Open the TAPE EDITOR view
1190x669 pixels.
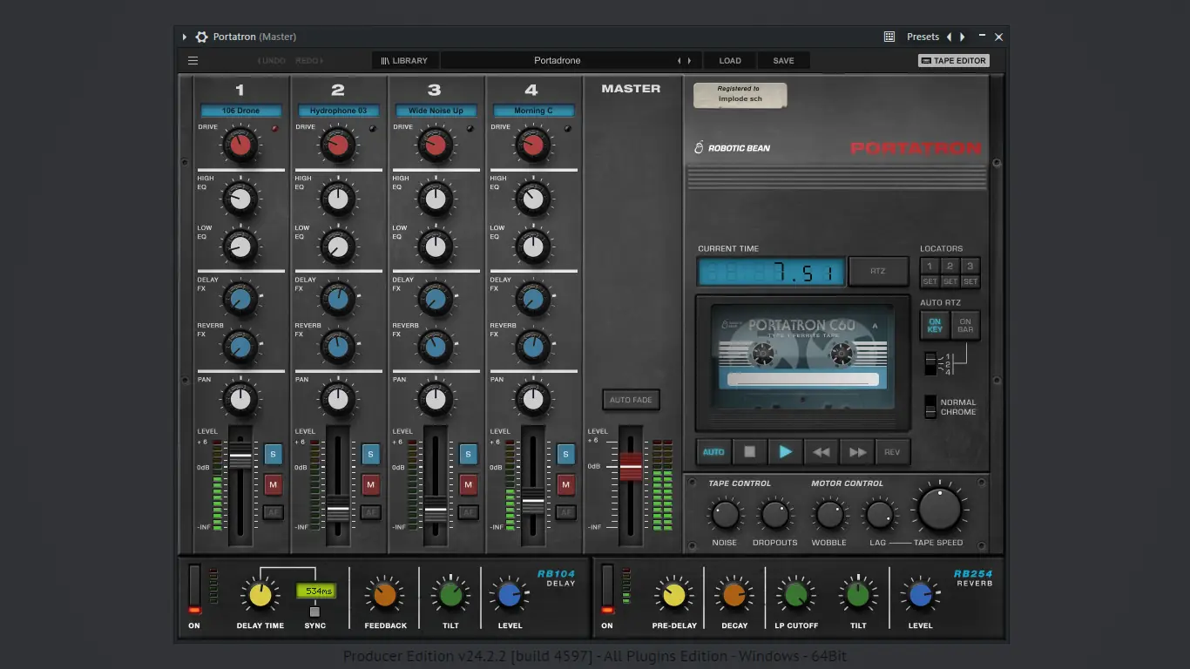click(x=953, y=61)
